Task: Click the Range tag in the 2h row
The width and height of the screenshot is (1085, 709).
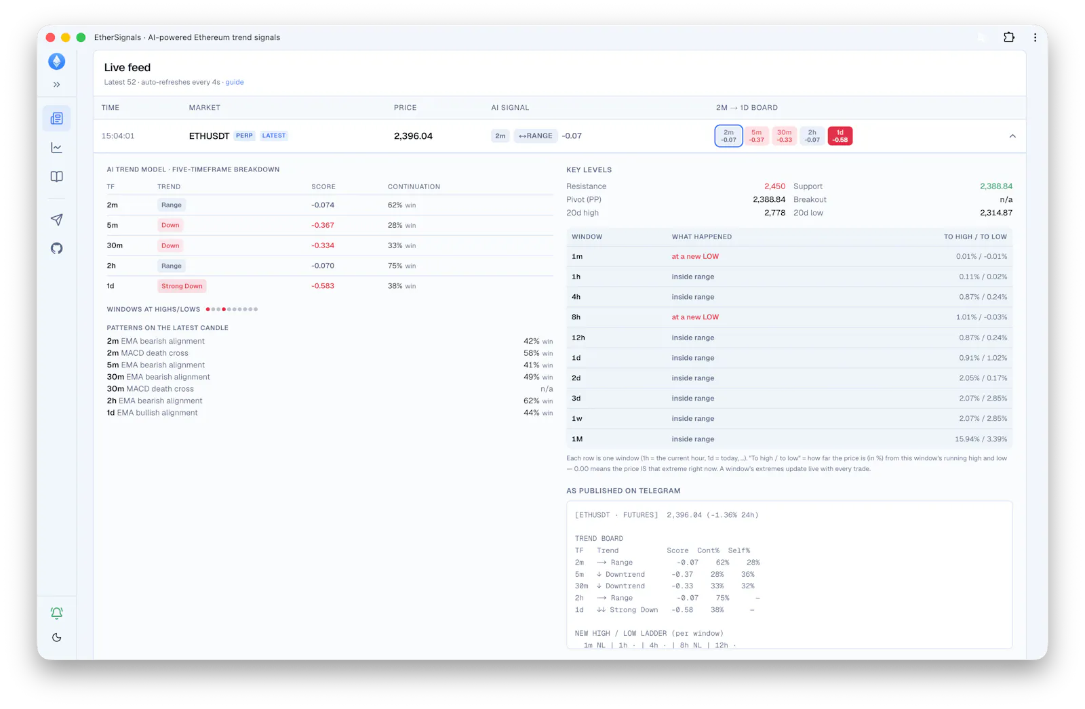Action: click(172, 266)
